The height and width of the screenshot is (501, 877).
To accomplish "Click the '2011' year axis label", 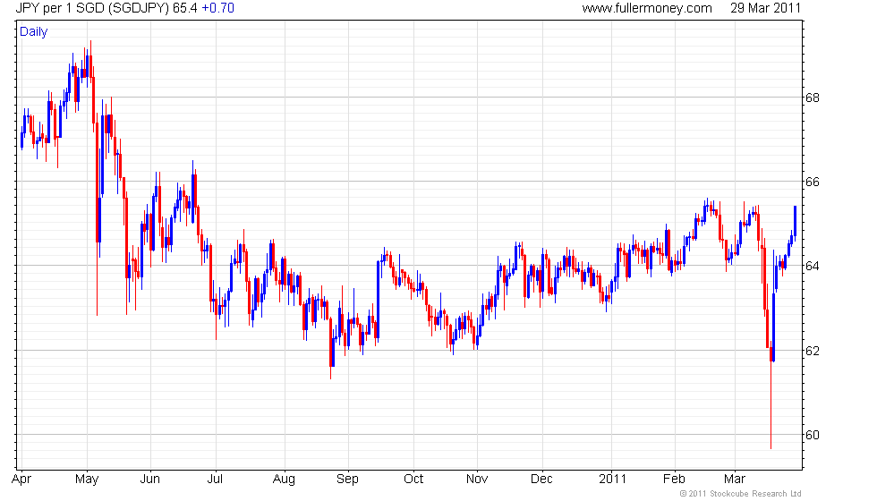I will point(612,480).
